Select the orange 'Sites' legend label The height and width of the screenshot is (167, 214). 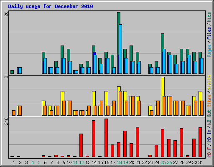(x=209, y=101)
